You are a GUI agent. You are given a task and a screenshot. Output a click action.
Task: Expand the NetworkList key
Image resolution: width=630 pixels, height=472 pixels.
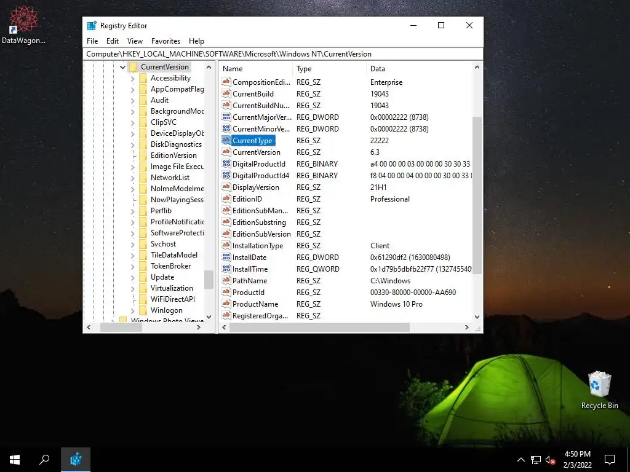click(133, 178)
